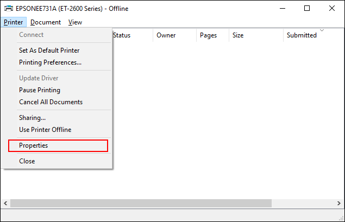Maximize the print queue window
The height and width of the screenshot is (222, 345).
tap(307, 9)
